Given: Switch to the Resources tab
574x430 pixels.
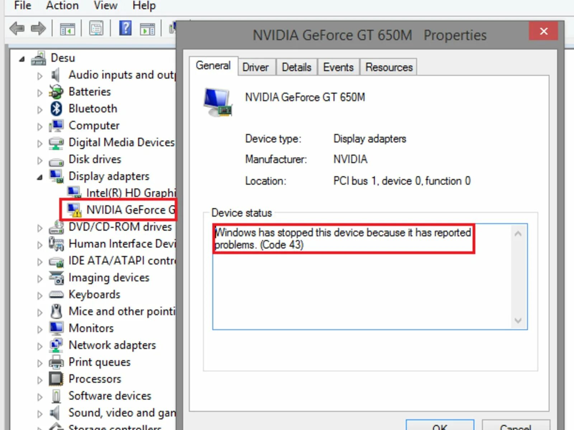Looking at the screenshot, I should [x=389, y=67].
